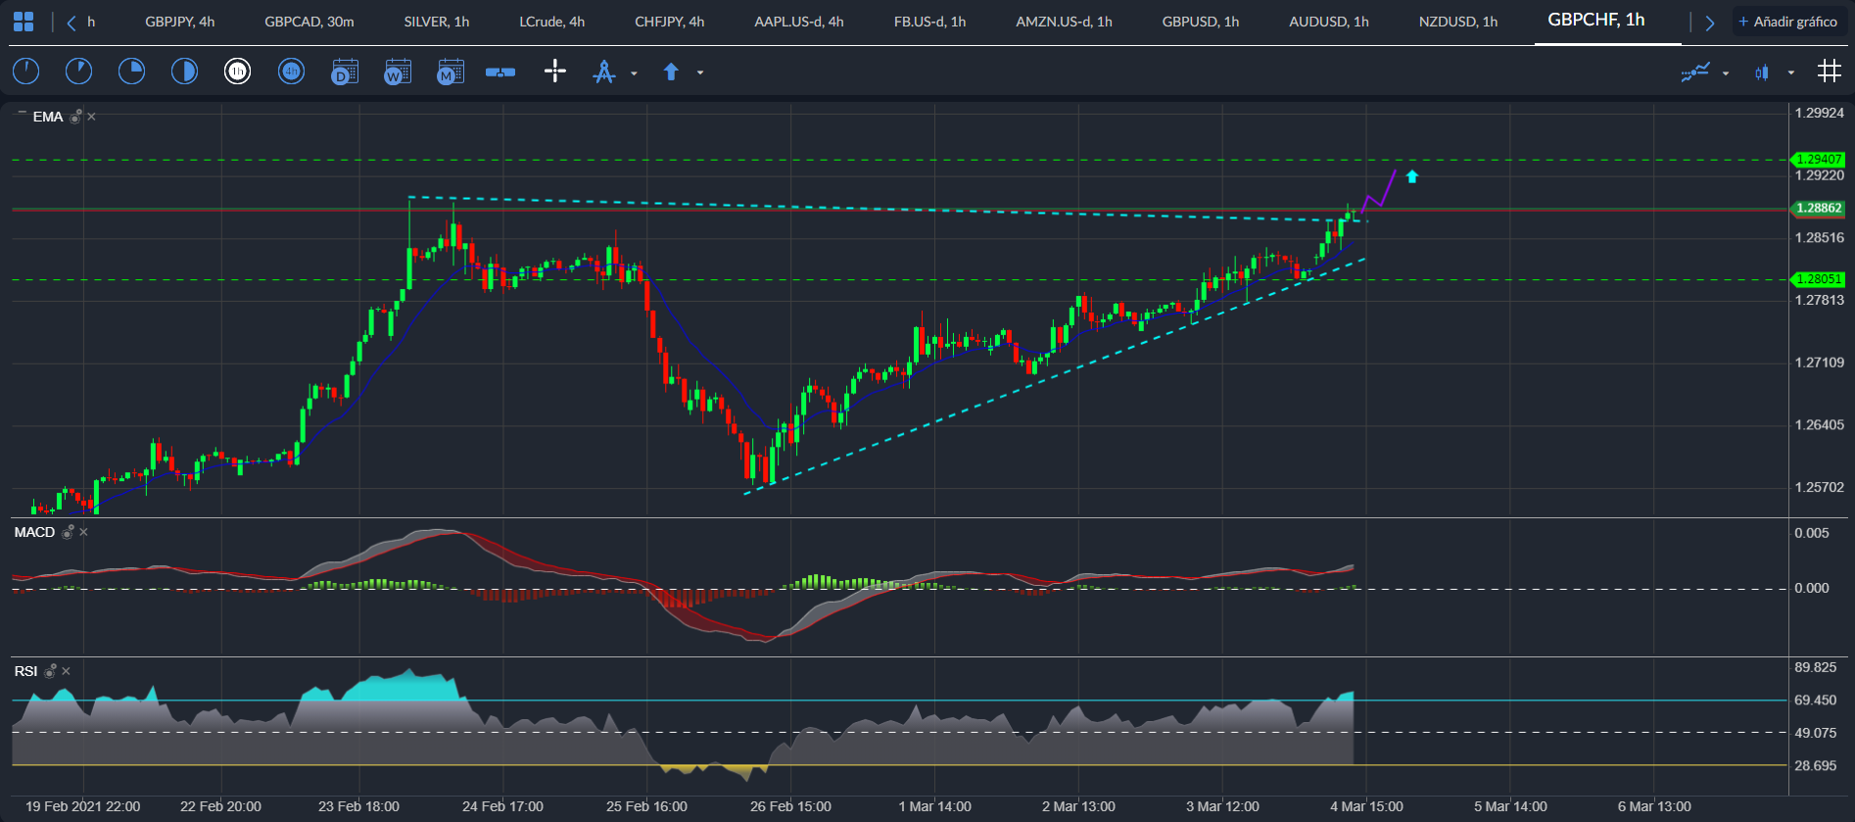The image size is (1855, 822).
Task: Click the 1.29924 price axis label
Action: pyautogui.click(x=1820, y=113)
